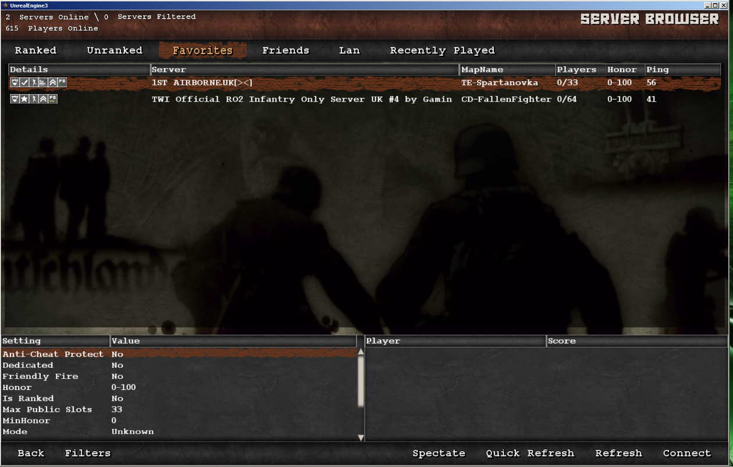Click the running soldier icon on TWI Official row
733x467 pixels.
34,99
